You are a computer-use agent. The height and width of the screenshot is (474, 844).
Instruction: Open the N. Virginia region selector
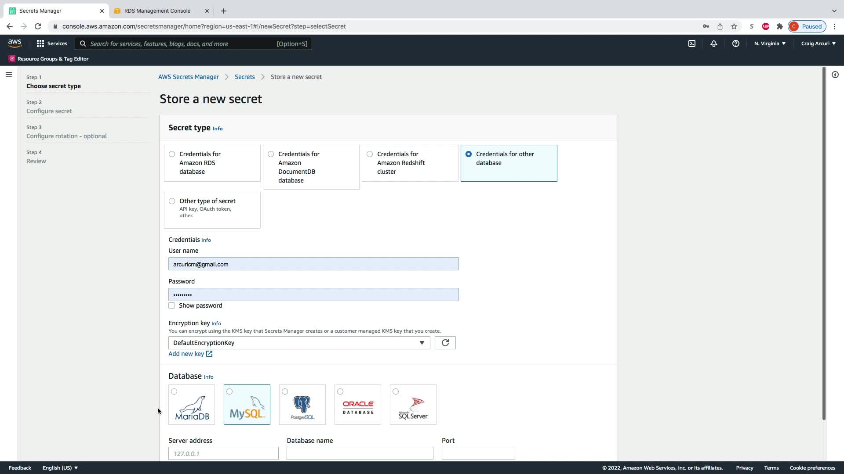[x=770, y=43]
